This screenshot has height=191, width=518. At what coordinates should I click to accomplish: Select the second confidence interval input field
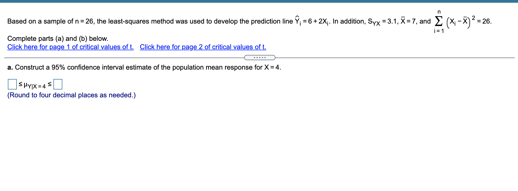click(58, 84)
